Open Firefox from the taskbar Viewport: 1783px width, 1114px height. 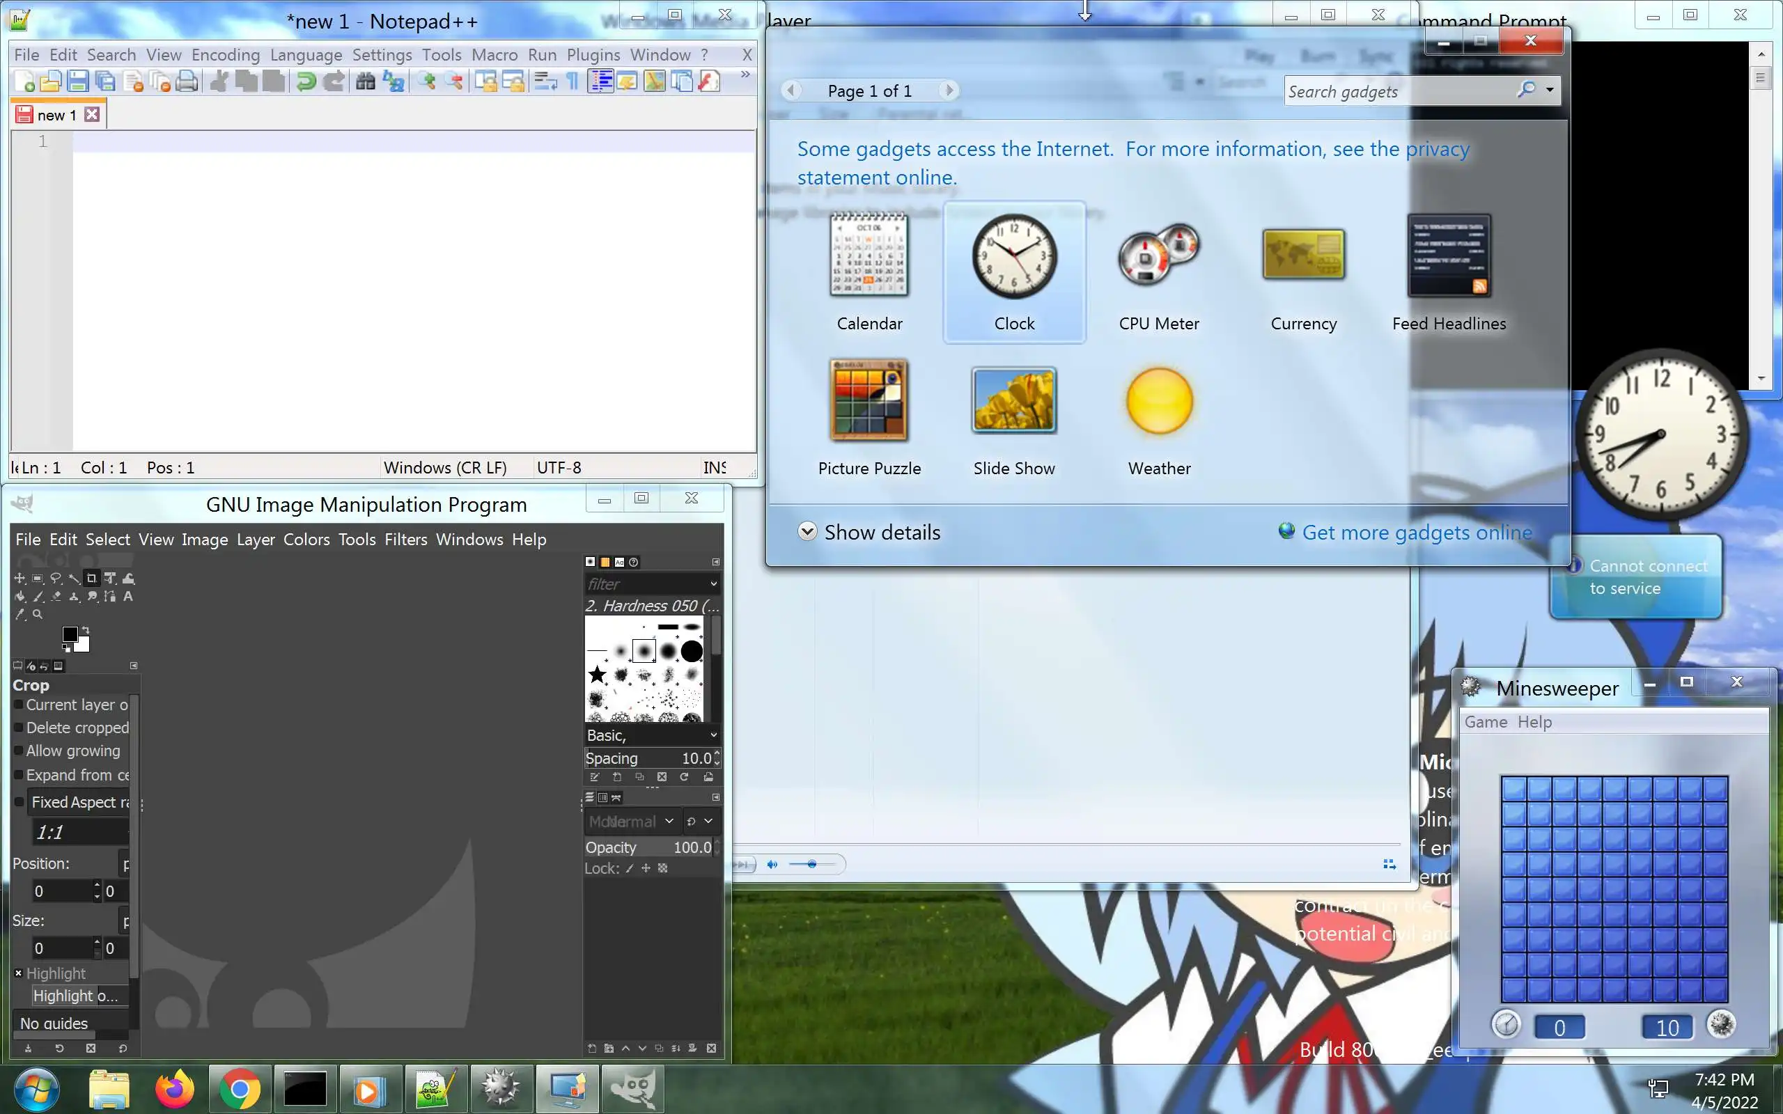[x=175, y=1089]
